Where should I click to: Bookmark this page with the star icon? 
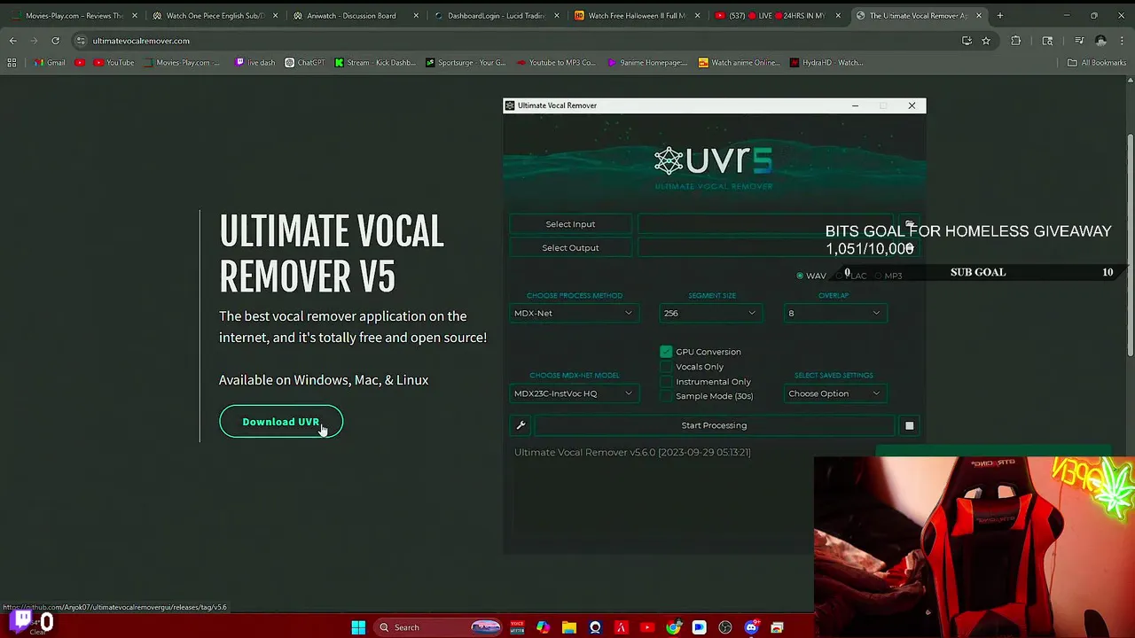[985, 41]
